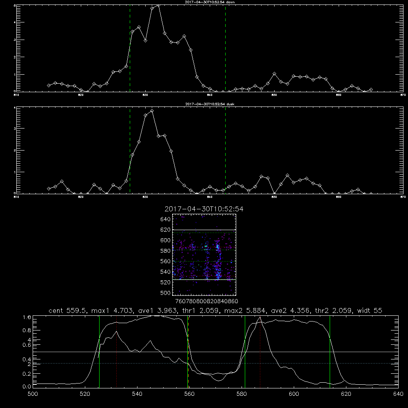The height and width of the screenshot is (408, 408).
Task: Click 'widt 55' in the statistics line
Action: coord(370,310)
